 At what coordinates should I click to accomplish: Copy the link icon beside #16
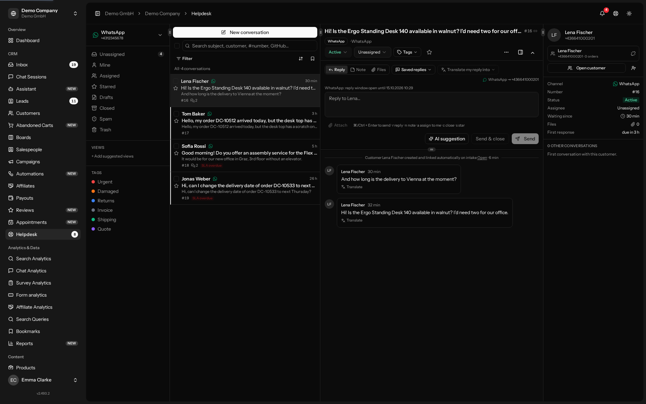[535, 31]
